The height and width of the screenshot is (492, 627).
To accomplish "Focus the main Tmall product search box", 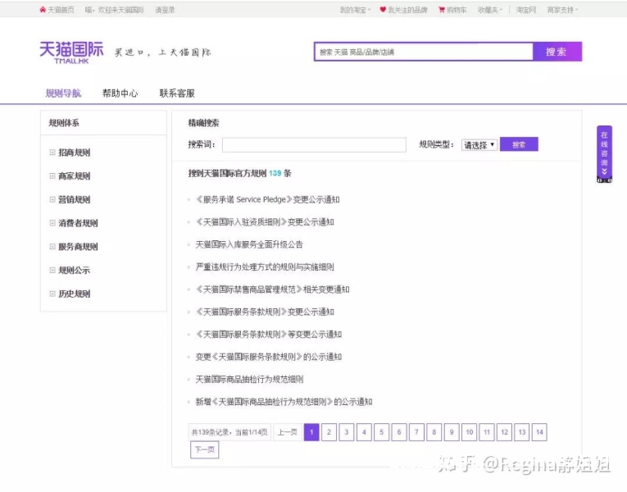I will 424,52.
